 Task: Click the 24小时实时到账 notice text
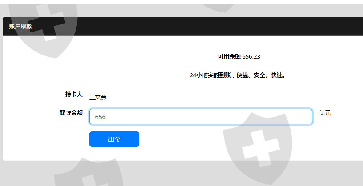[210, 75]
